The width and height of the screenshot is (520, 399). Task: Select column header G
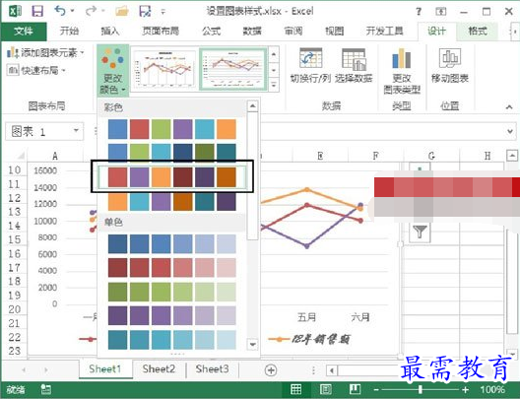click(431, 156)
